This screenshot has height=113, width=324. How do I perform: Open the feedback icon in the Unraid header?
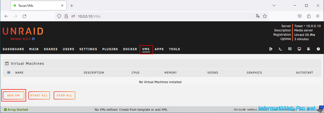pos(290,49)
